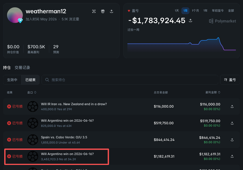Share the $519,750.00 Argentina Yes position
This screenshot has height=170, width=243.
[232, 123]
